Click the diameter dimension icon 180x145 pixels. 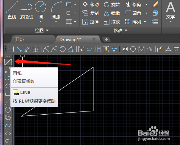[x=63, y=49]
